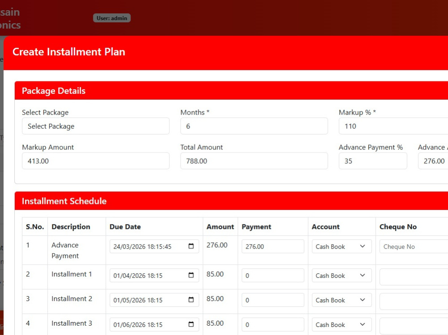
Task: Click the Package Details section header
Action: (x=231, y=90)
